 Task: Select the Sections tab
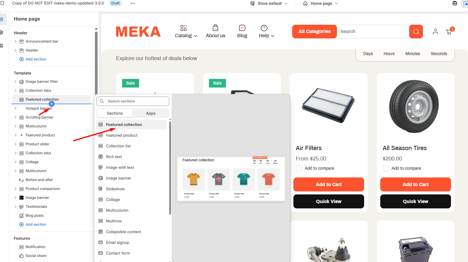[115, 113]
